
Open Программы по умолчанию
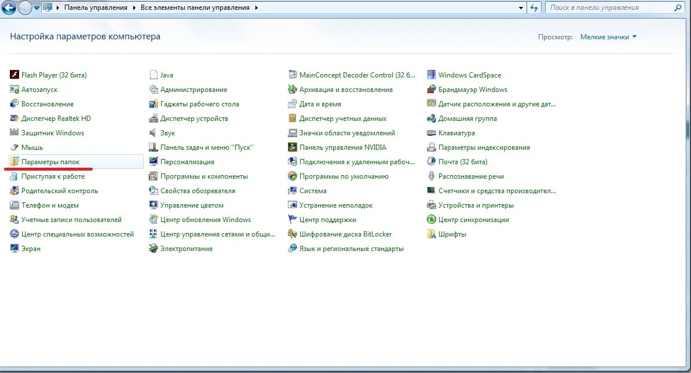point(343,176)
